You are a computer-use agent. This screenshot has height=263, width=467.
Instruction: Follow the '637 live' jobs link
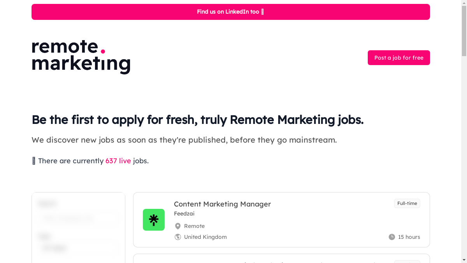click(x=118, y=161)
